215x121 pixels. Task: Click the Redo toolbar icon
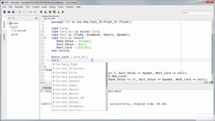pos(24,12)
